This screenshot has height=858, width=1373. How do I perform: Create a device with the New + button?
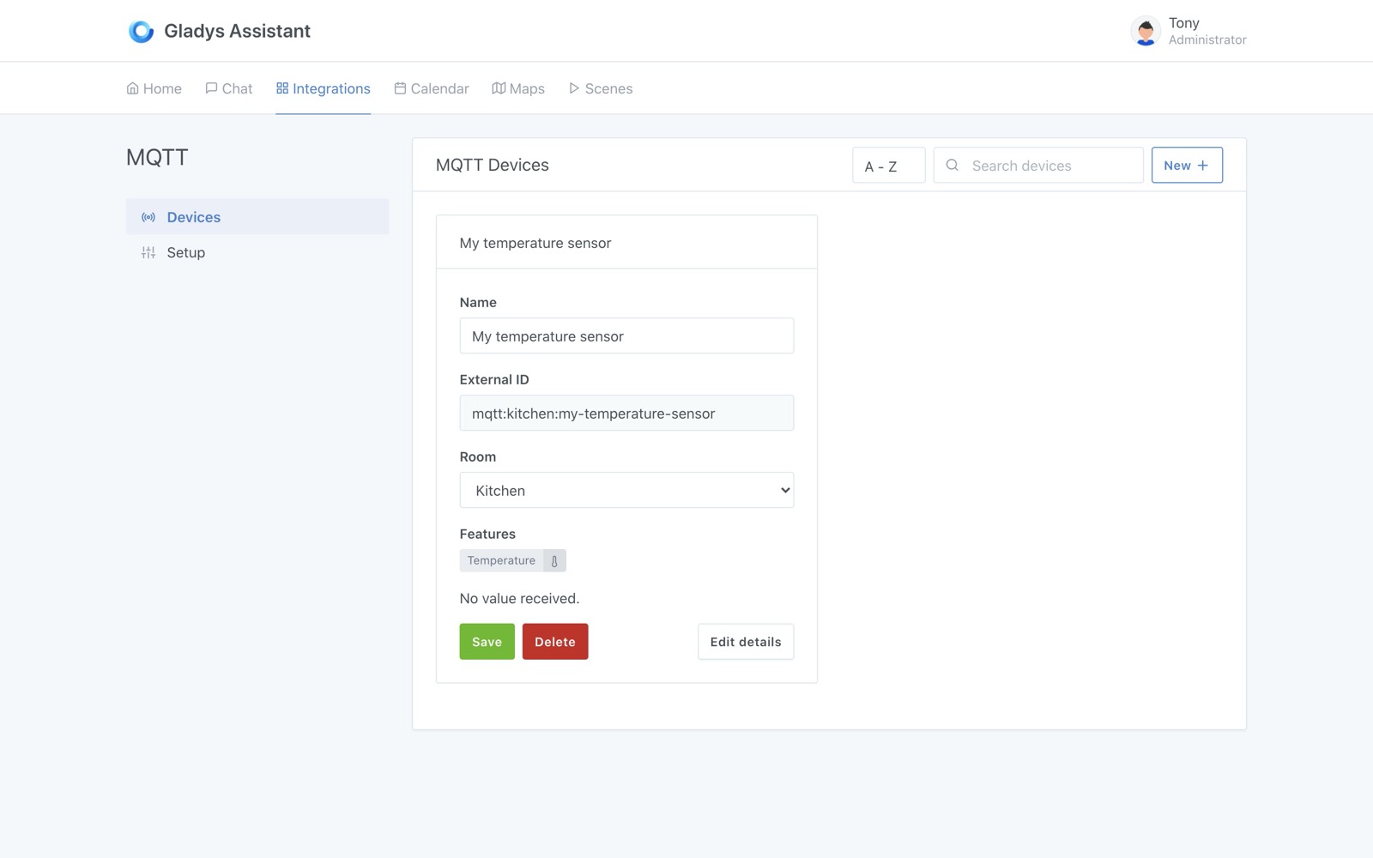1187,165
